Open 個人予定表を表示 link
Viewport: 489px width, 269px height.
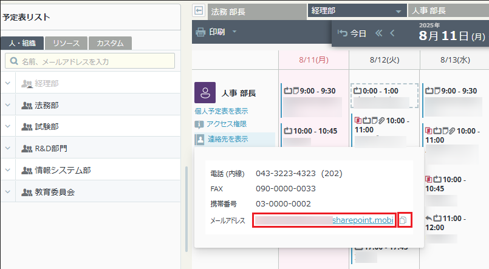pos(222,111)
